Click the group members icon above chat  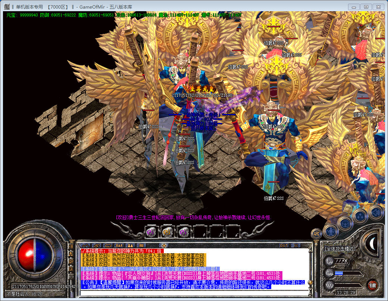(x=119, y=245)
